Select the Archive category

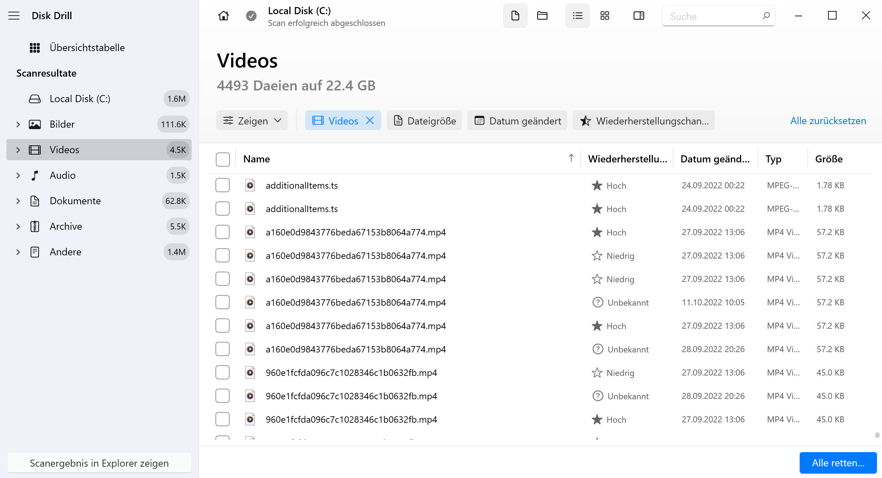pyautogui.click(x=99, y=226)
